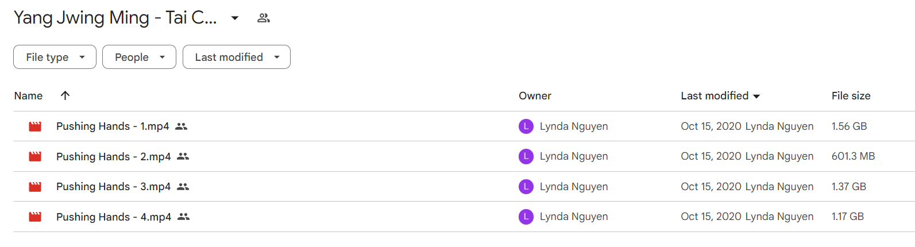Click shared icon beside Pushing Hands - 4.mp4

pyautogui.click(x=184, y=217)
